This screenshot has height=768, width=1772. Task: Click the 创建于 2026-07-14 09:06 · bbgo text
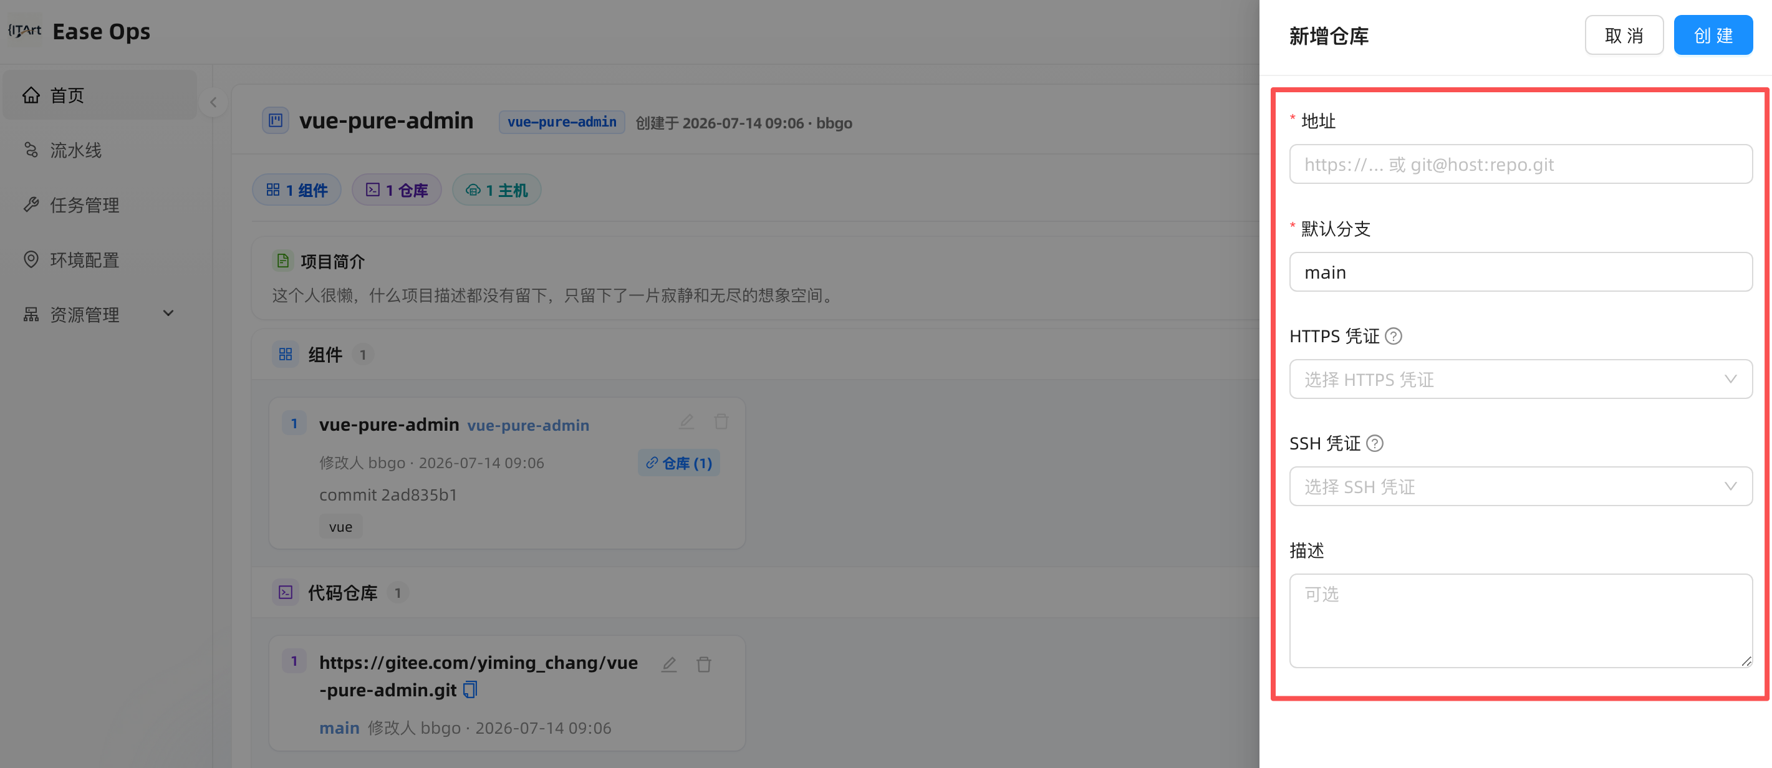point(744,122)
